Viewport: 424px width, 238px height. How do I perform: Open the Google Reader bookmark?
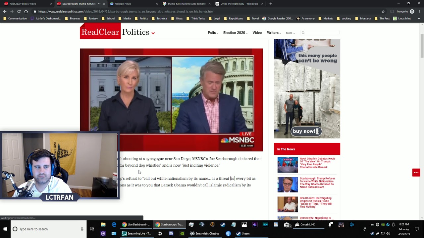tap(278, 19)
